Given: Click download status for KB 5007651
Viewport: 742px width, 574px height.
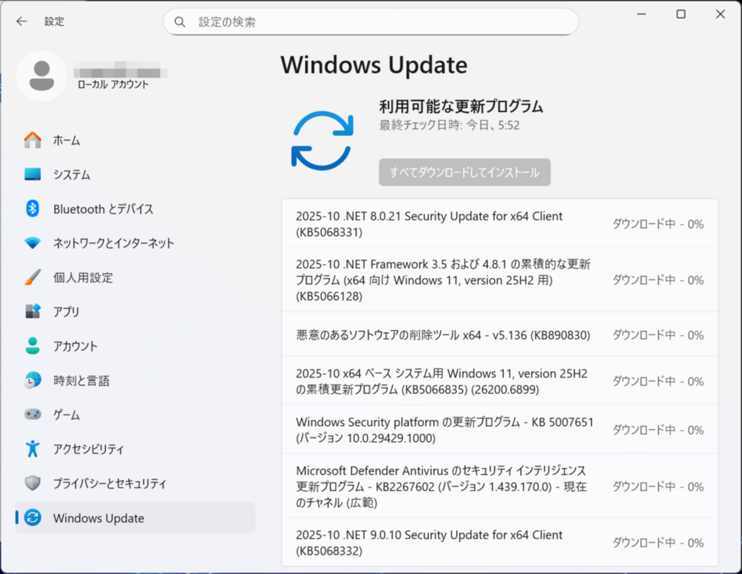Looking at the screenshot, I should [x=658, y=430].
